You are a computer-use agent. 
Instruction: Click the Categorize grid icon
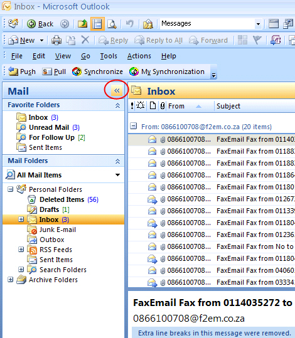(242, 40)
